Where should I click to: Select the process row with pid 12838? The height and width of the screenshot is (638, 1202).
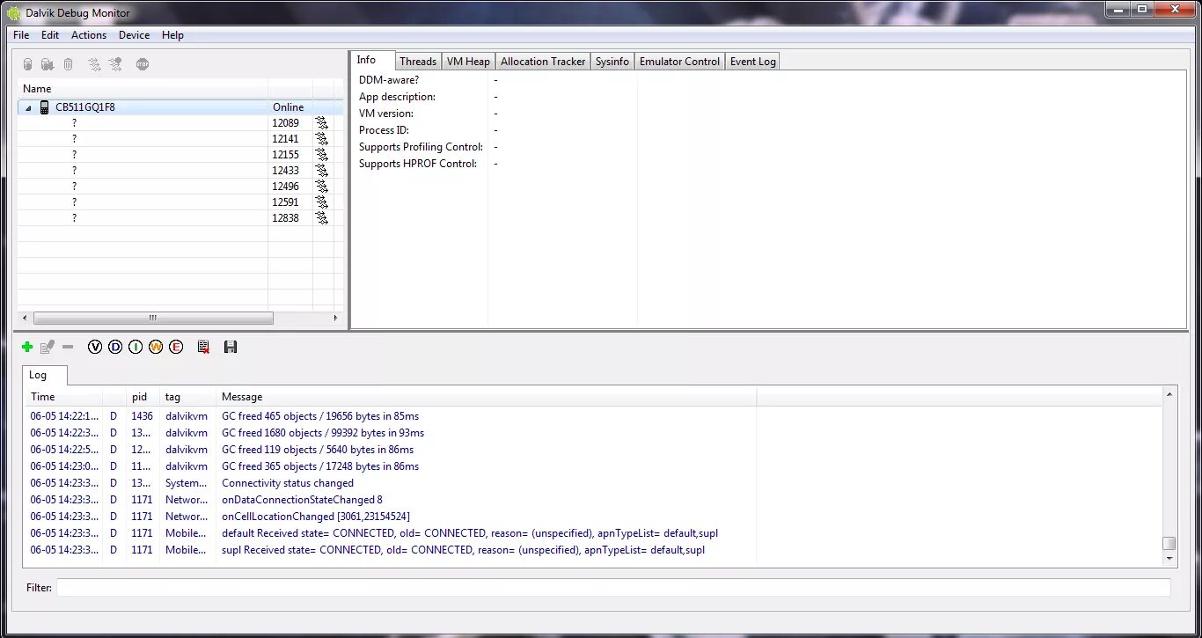pos(180,218)
